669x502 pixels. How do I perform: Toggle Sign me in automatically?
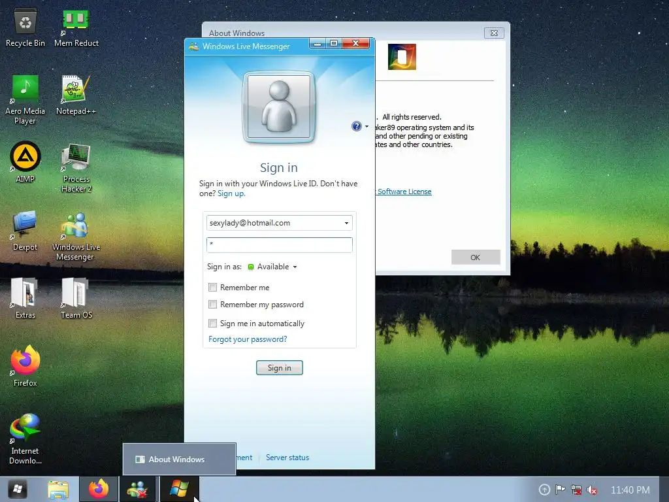(212, 323)
